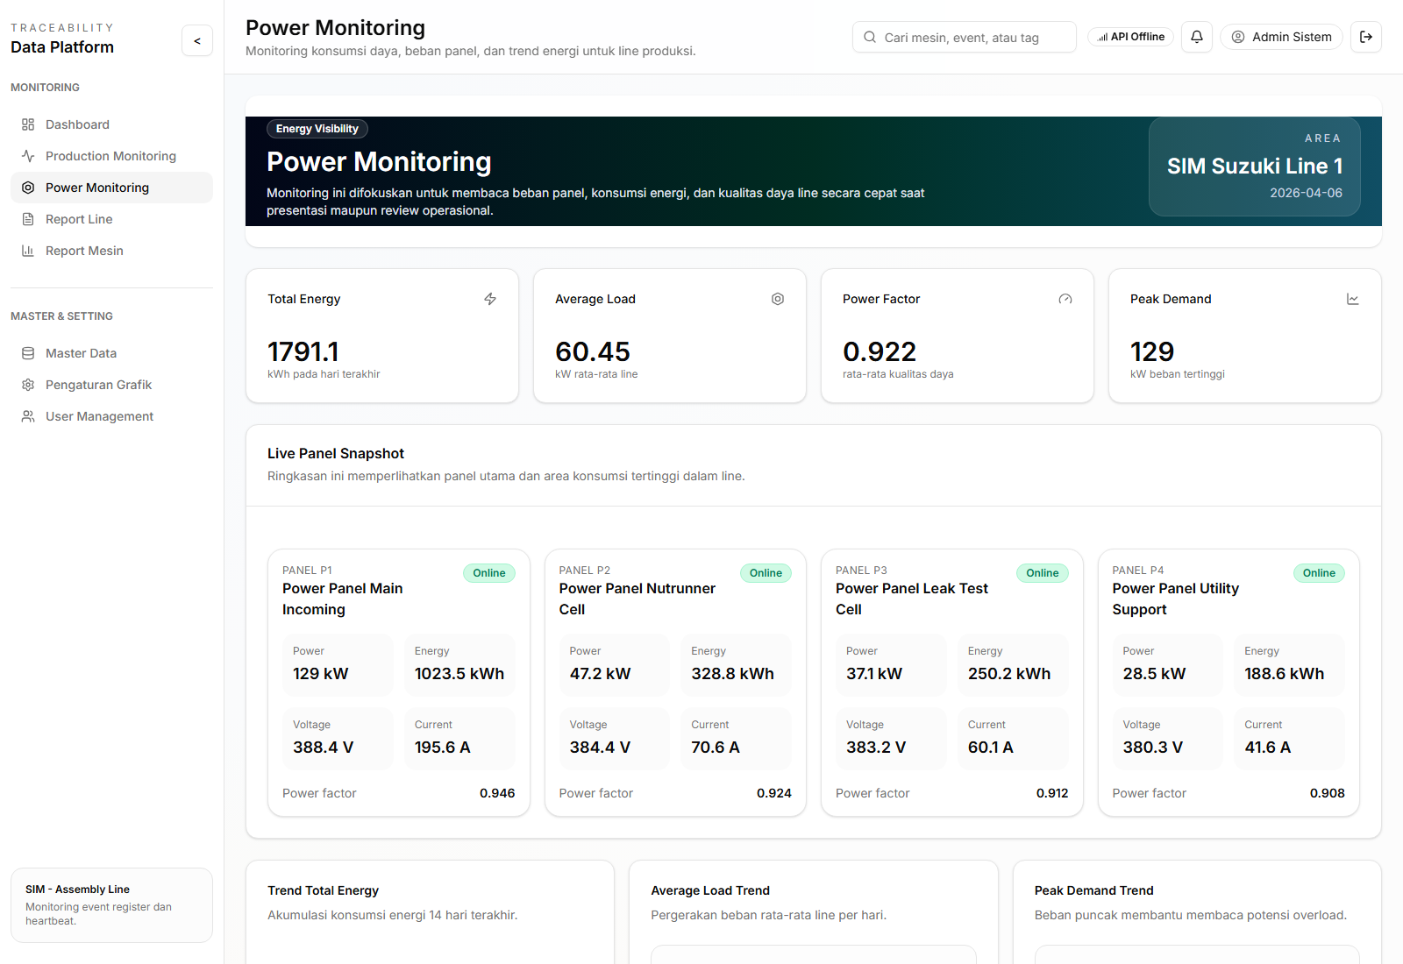
Task: Click Peak Demand Trend chart heading
Action: 1094,890
